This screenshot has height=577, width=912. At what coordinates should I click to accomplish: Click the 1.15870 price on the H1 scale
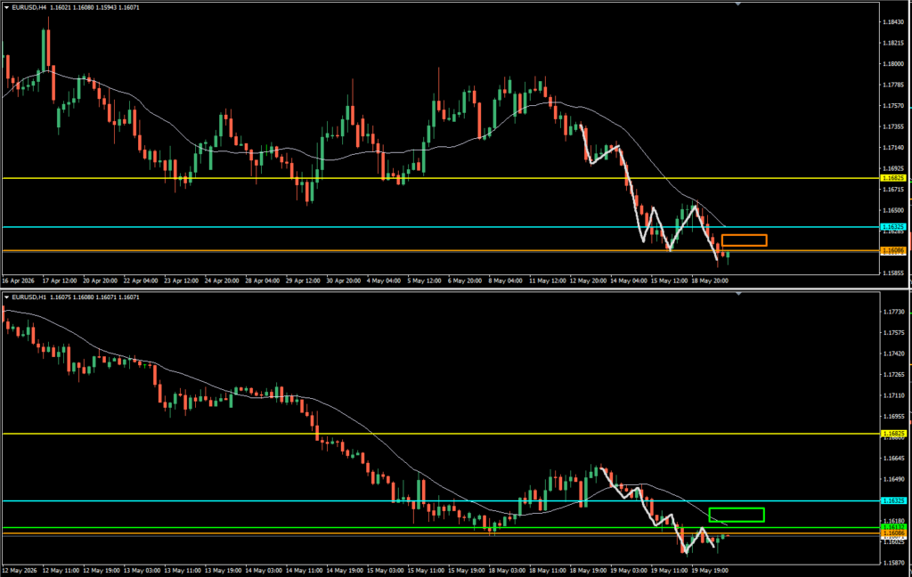[893, 563]
